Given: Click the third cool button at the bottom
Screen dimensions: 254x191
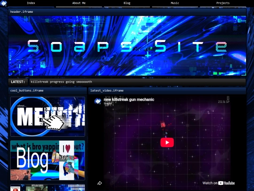Looking at the screenshot, I should click(x=48, y=188).
